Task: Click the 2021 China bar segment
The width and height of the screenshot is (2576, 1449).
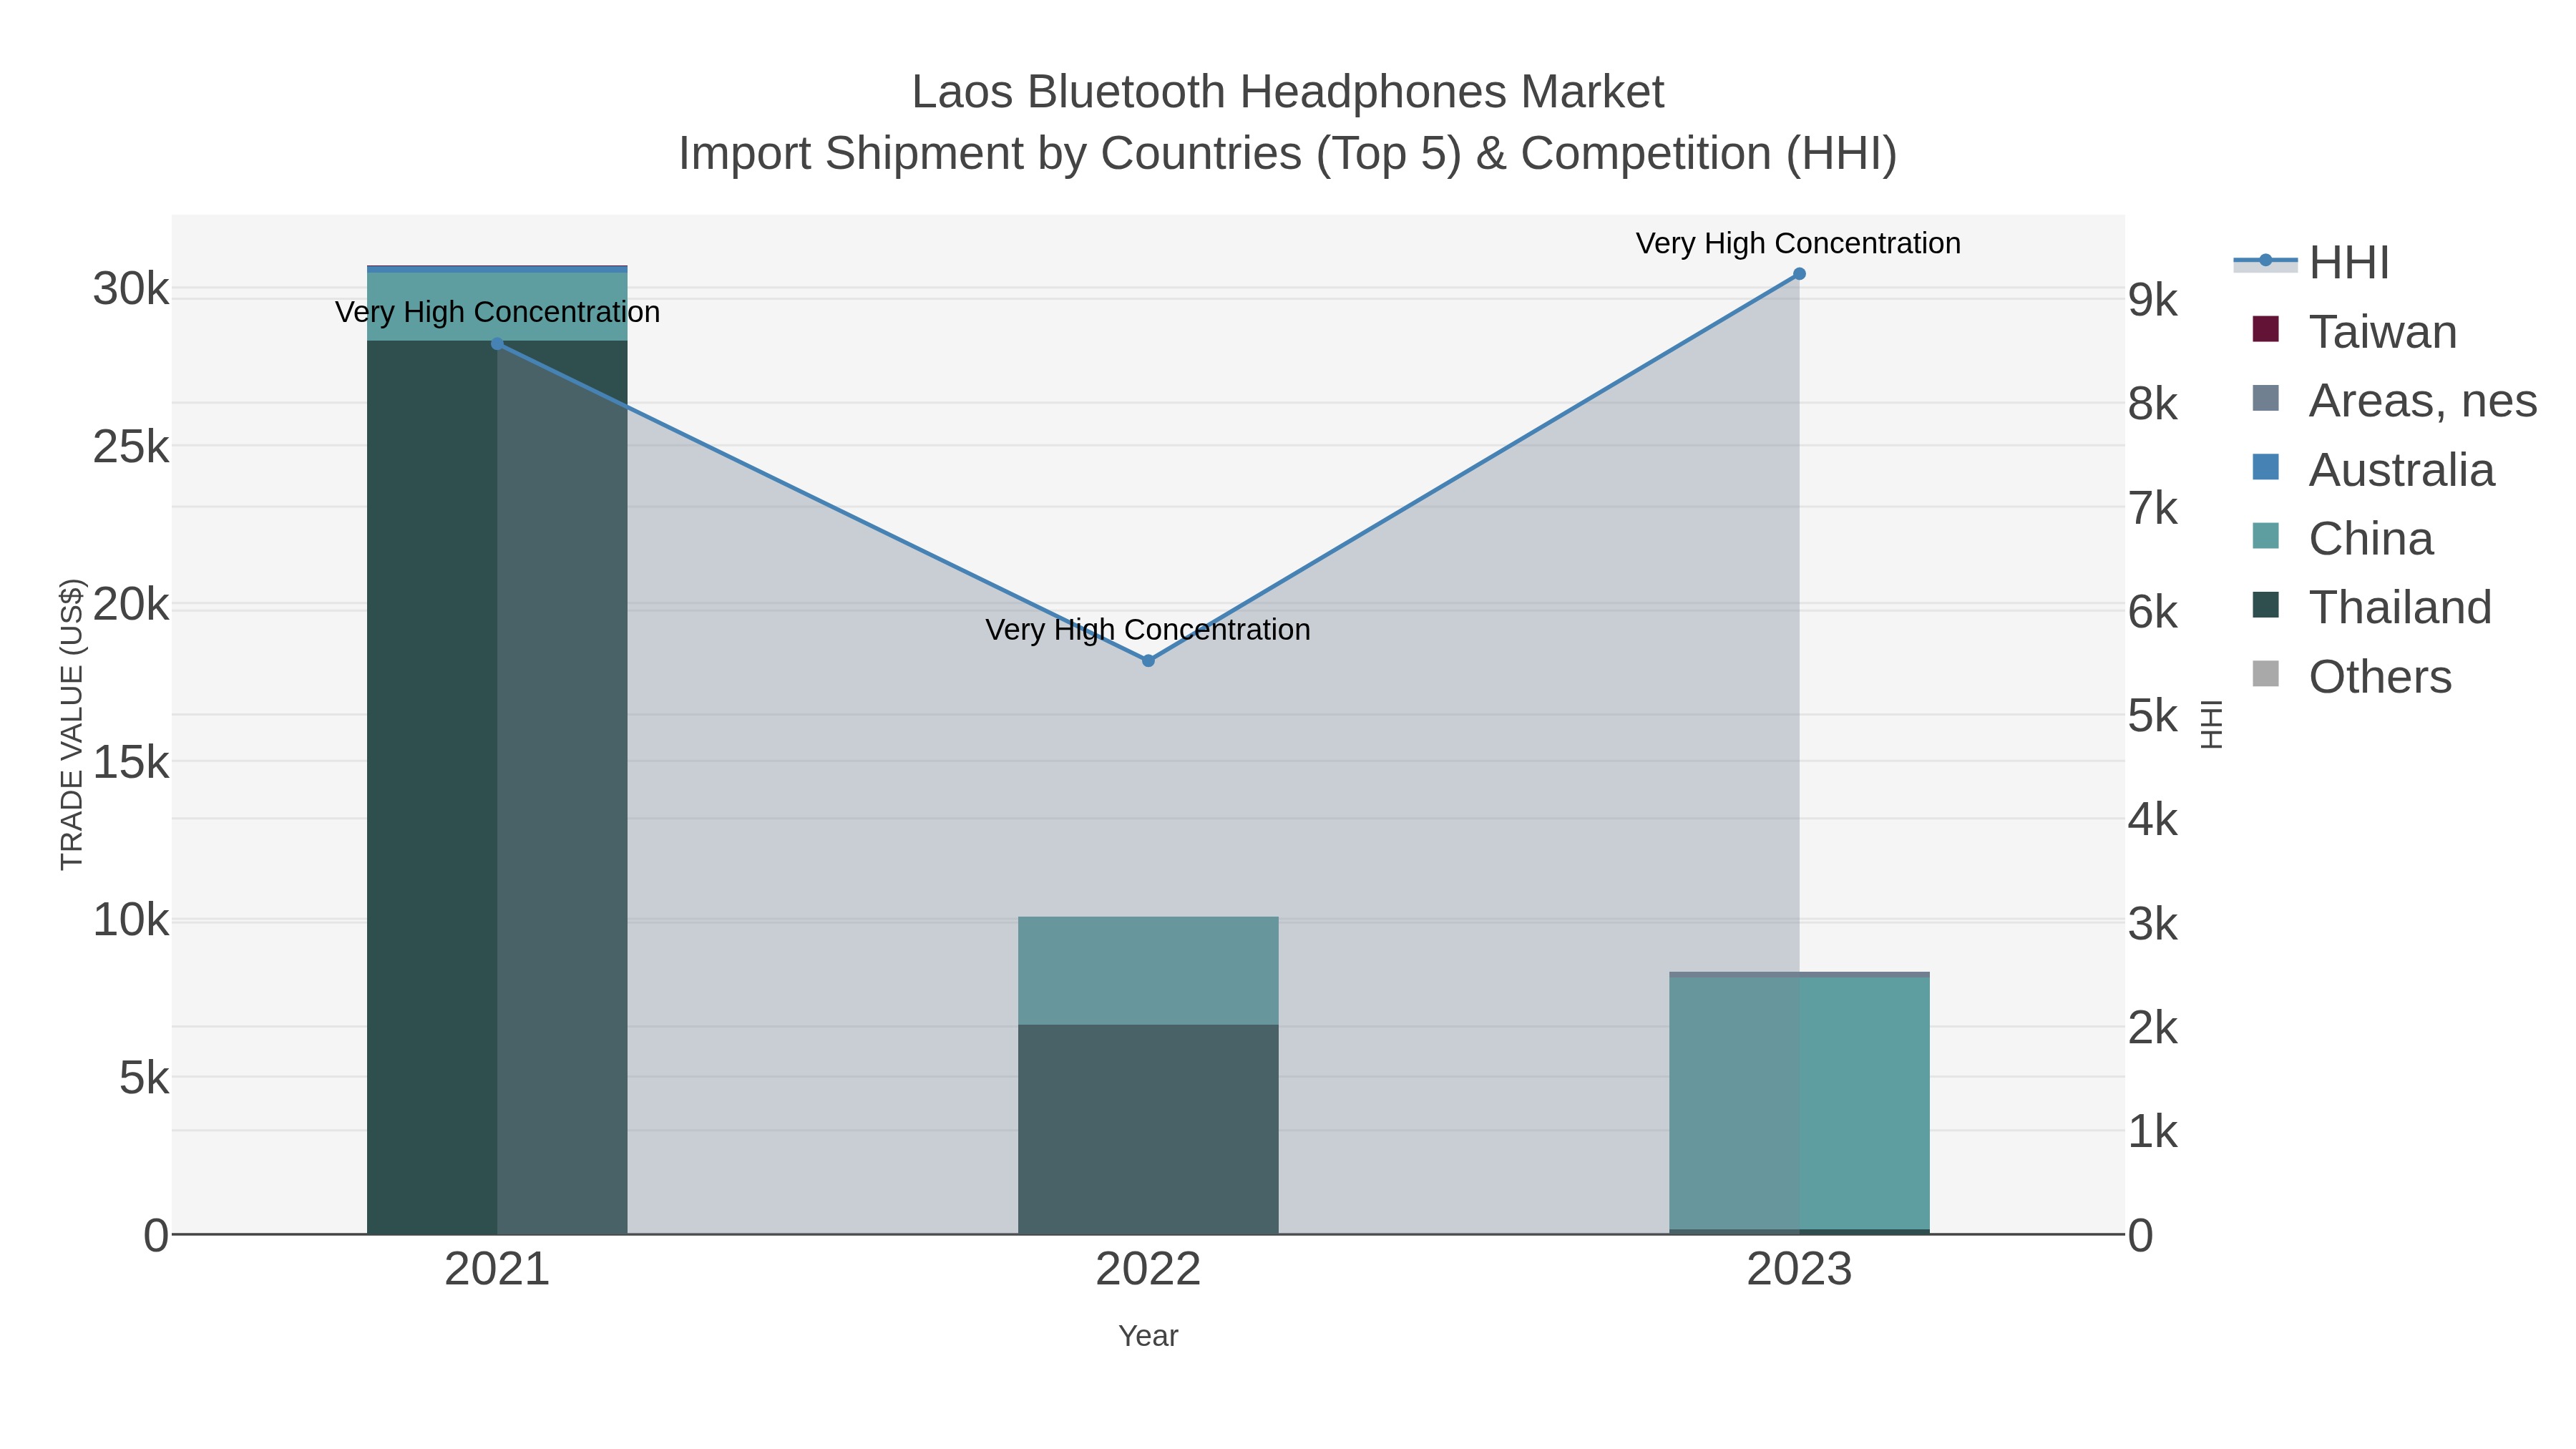Action: 497,306
